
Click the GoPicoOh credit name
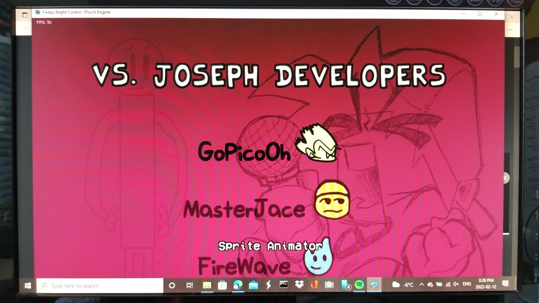(x=244, y=153)
